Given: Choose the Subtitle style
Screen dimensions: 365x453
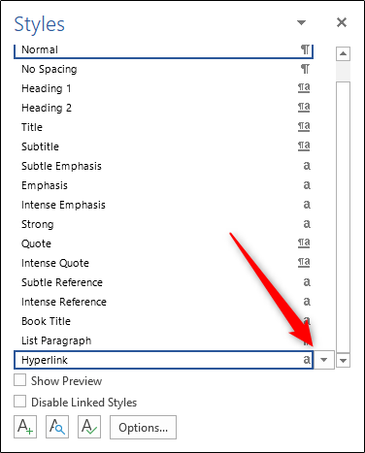Looking at the screenshot, I should (163, 146).
